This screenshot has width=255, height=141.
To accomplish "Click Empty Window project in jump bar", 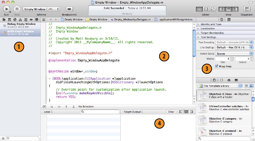I will click(72, 19).
